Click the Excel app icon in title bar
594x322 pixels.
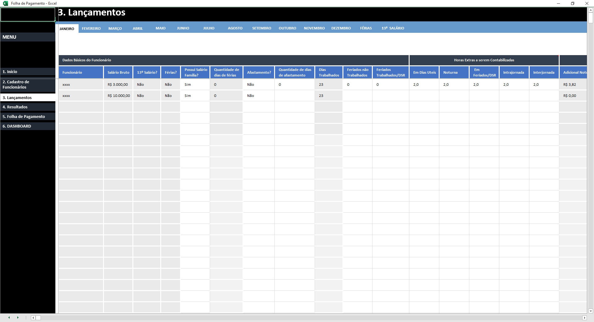pos(5,3)
